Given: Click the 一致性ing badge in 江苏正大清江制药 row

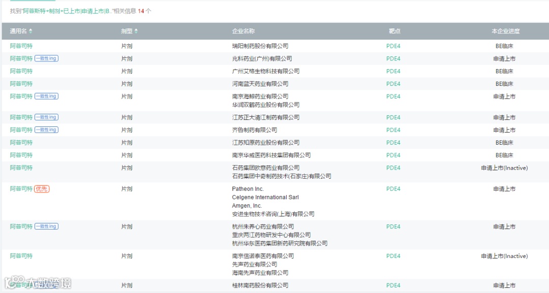Looking at the screenshot, I should (47, 117).
